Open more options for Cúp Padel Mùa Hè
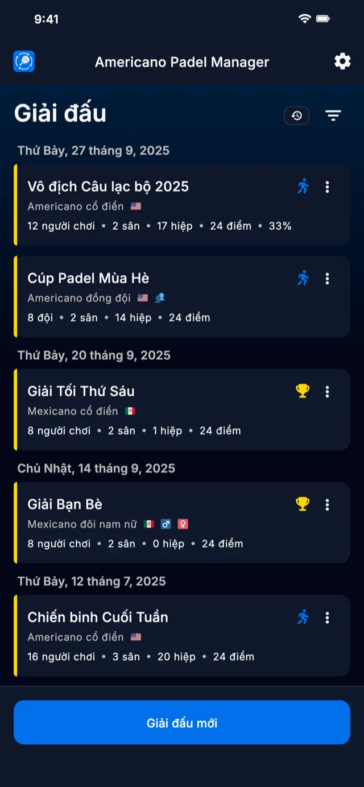 click(x=327, y=278)
